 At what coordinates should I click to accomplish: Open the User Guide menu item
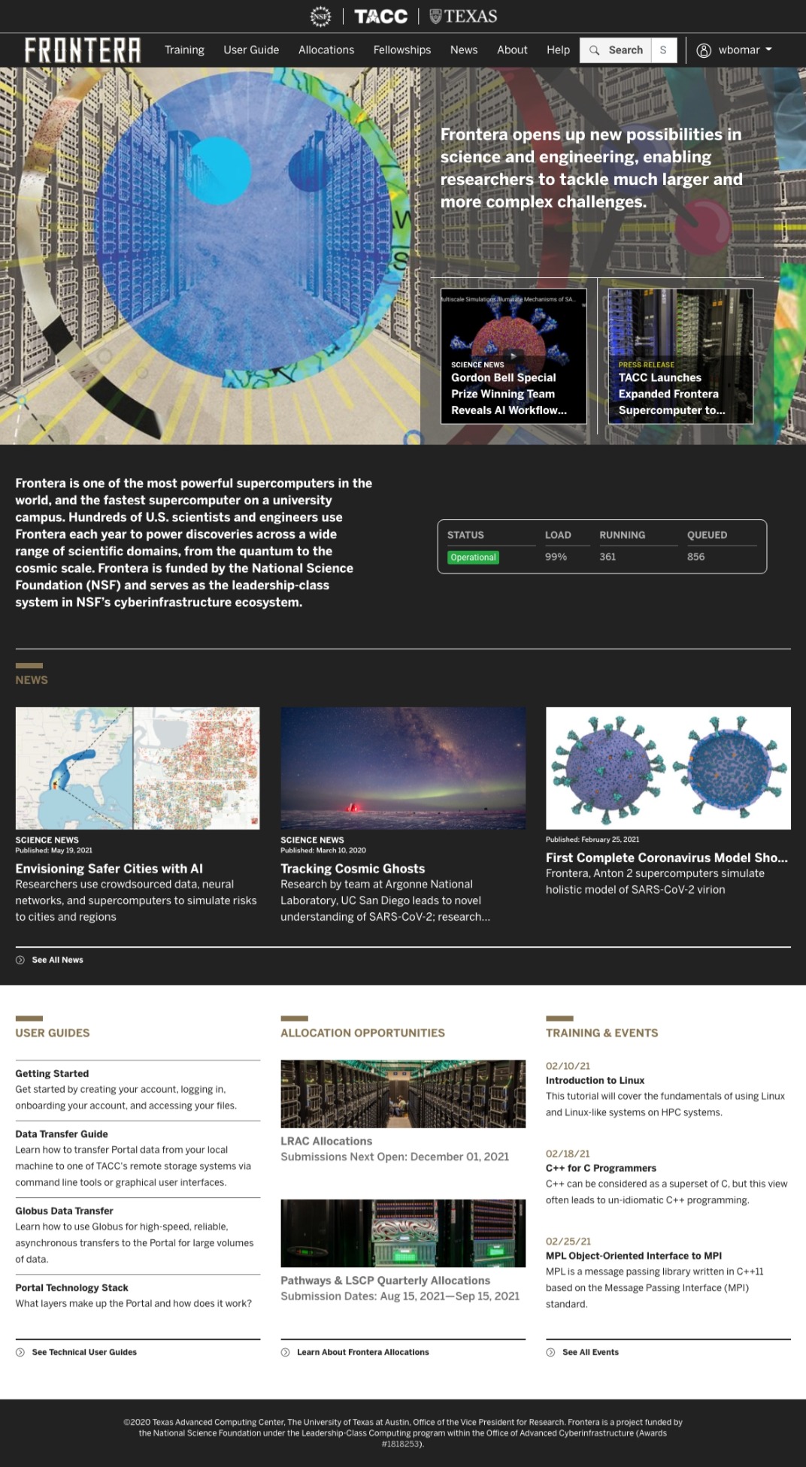(x=251, y=50)
